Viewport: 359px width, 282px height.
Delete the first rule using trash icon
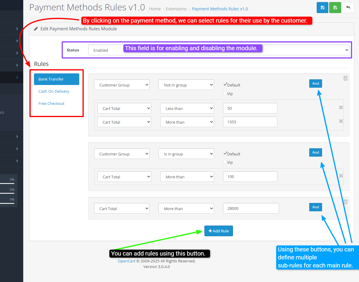[345, 78]
